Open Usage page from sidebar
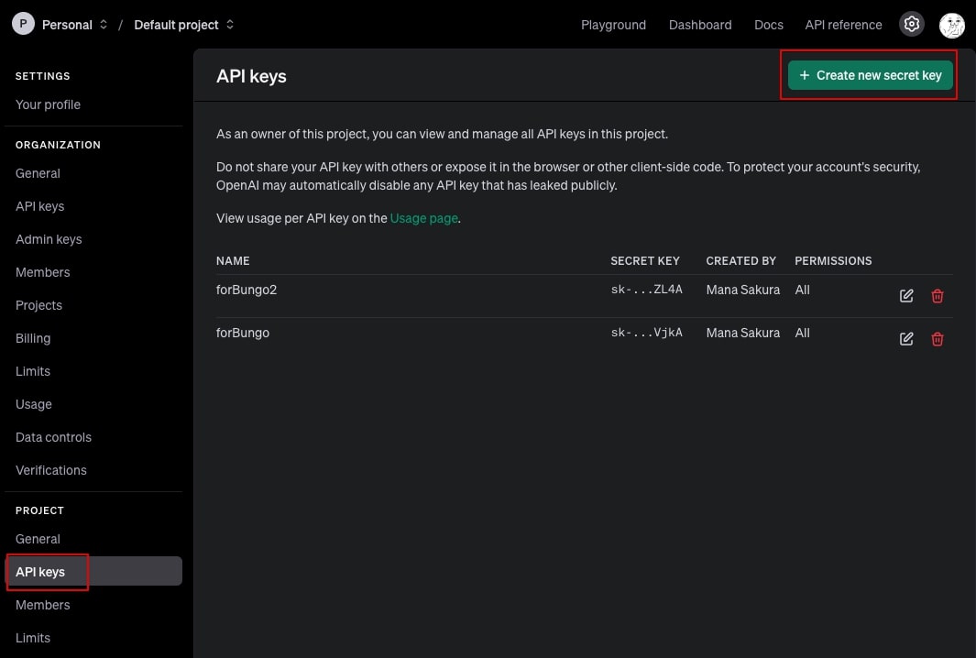Image resolution: width=976 pixels, height=658 pixels. (34, 405)
